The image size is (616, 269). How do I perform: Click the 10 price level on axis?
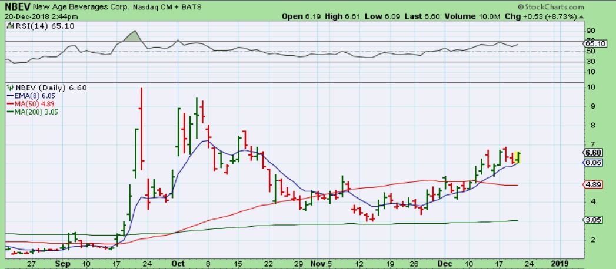590,87
